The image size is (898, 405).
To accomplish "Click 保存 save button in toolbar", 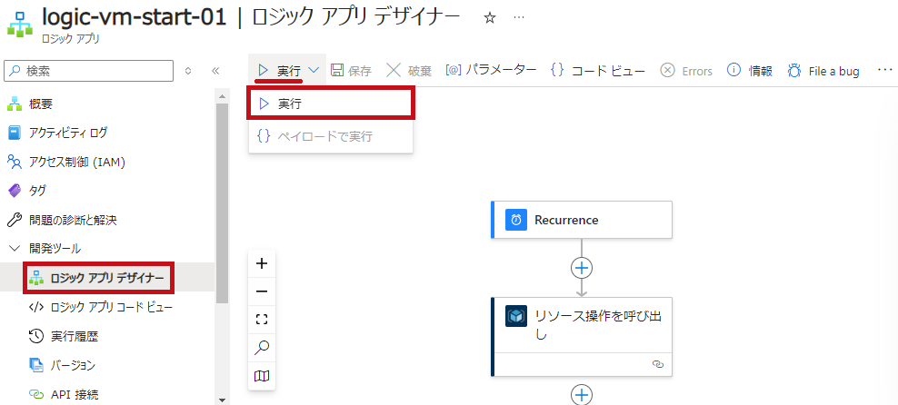I will [x=352, y=71].
